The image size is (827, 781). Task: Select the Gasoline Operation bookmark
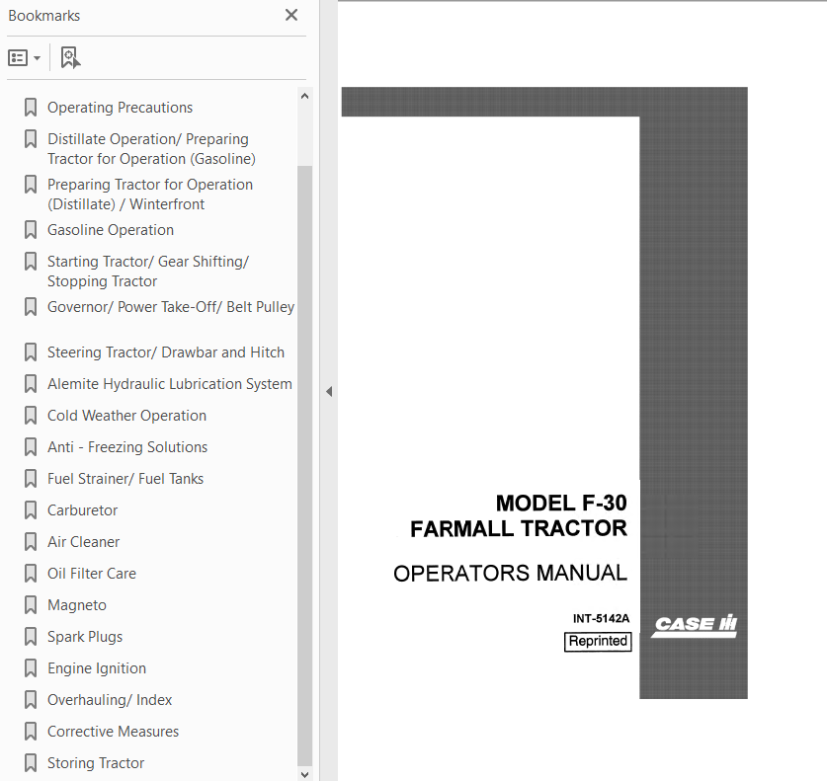(111, 230)
